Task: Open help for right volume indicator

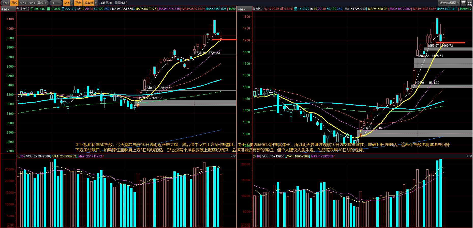Action: coord(467,156)
